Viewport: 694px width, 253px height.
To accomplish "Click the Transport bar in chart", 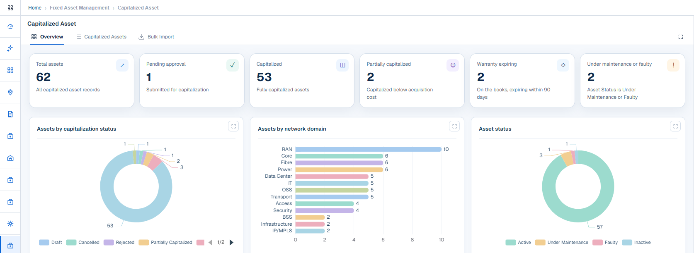I will tap(332, 197).
